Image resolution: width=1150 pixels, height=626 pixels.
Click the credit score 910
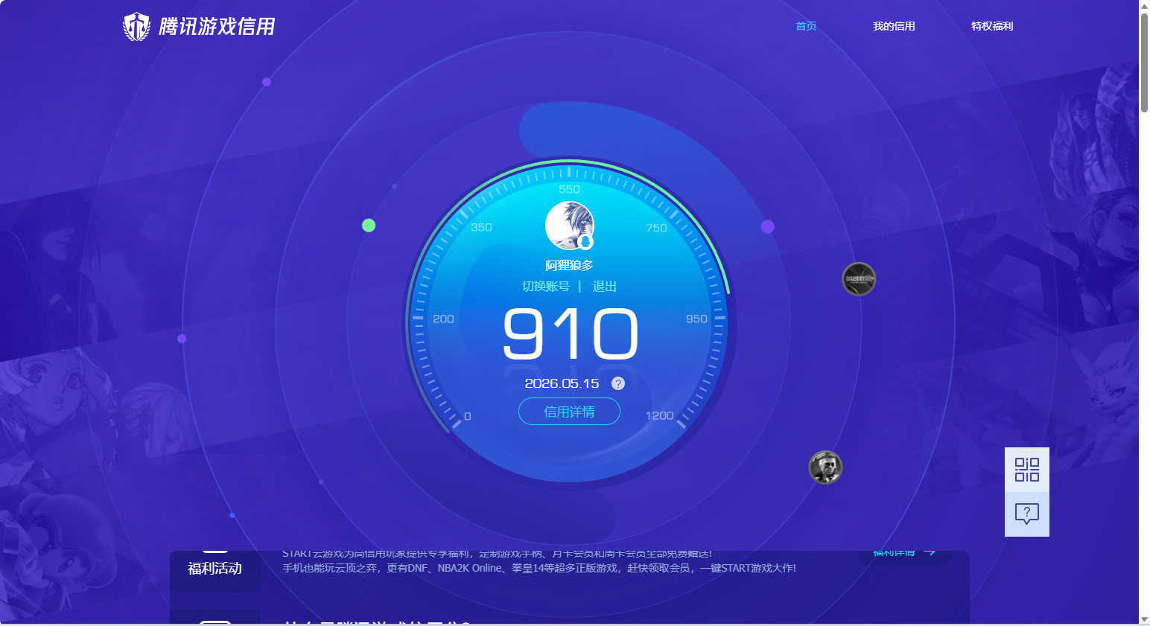point(571,334)
